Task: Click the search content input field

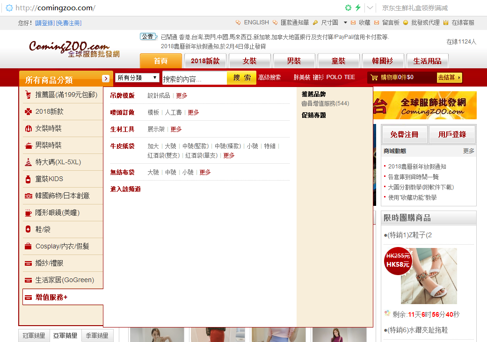Action: click(x=194, y=79)
